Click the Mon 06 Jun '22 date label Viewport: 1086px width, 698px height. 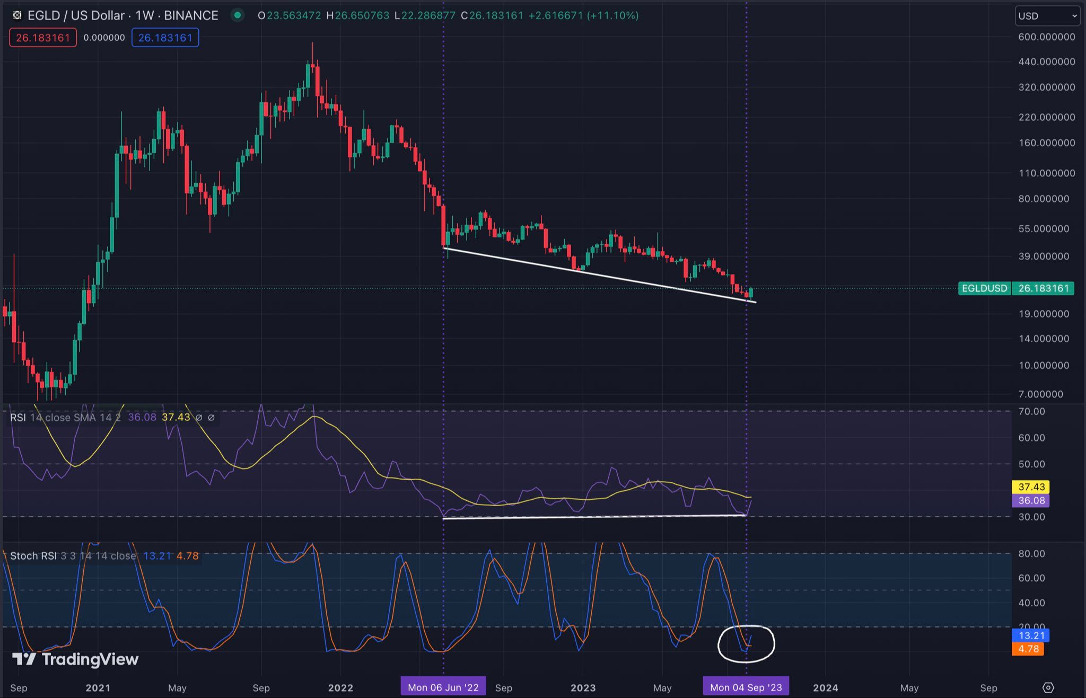443,687
